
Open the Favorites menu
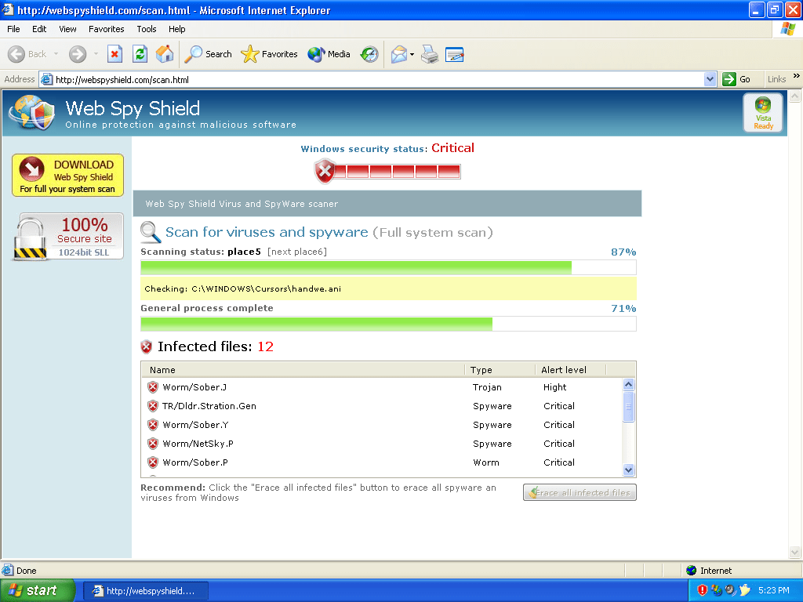coord(106,29)
